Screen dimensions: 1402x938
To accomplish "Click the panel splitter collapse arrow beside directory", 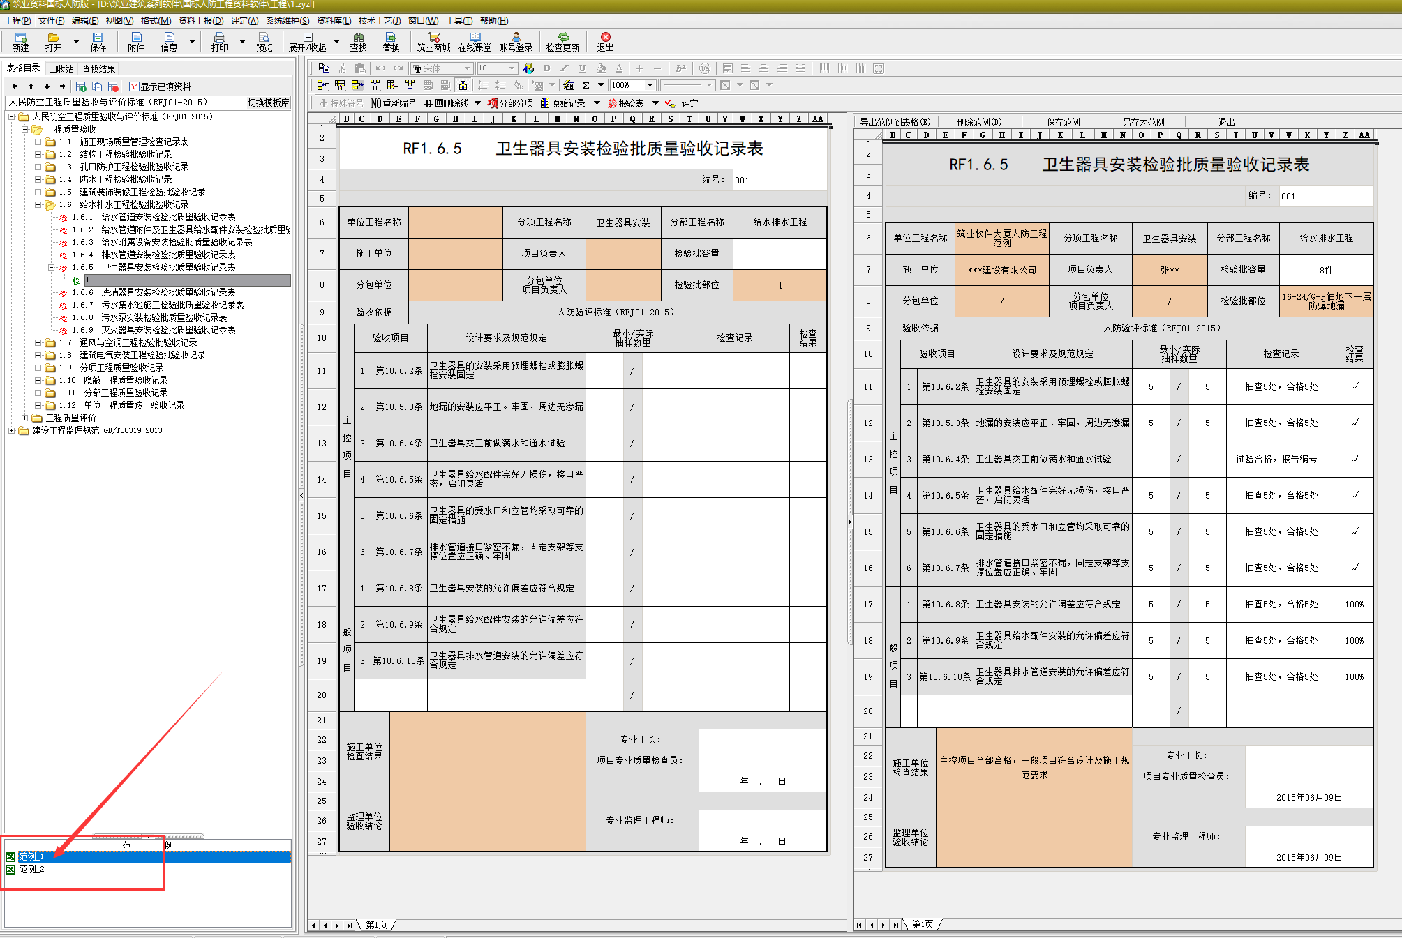I will 301,495.
